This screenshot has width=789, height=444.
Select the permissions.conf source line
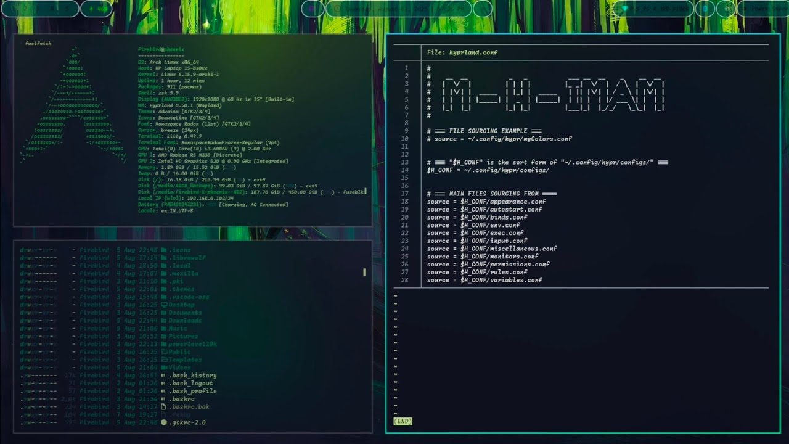point(488,265)
